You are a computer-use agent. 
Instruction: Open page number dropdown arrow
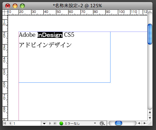44,123
